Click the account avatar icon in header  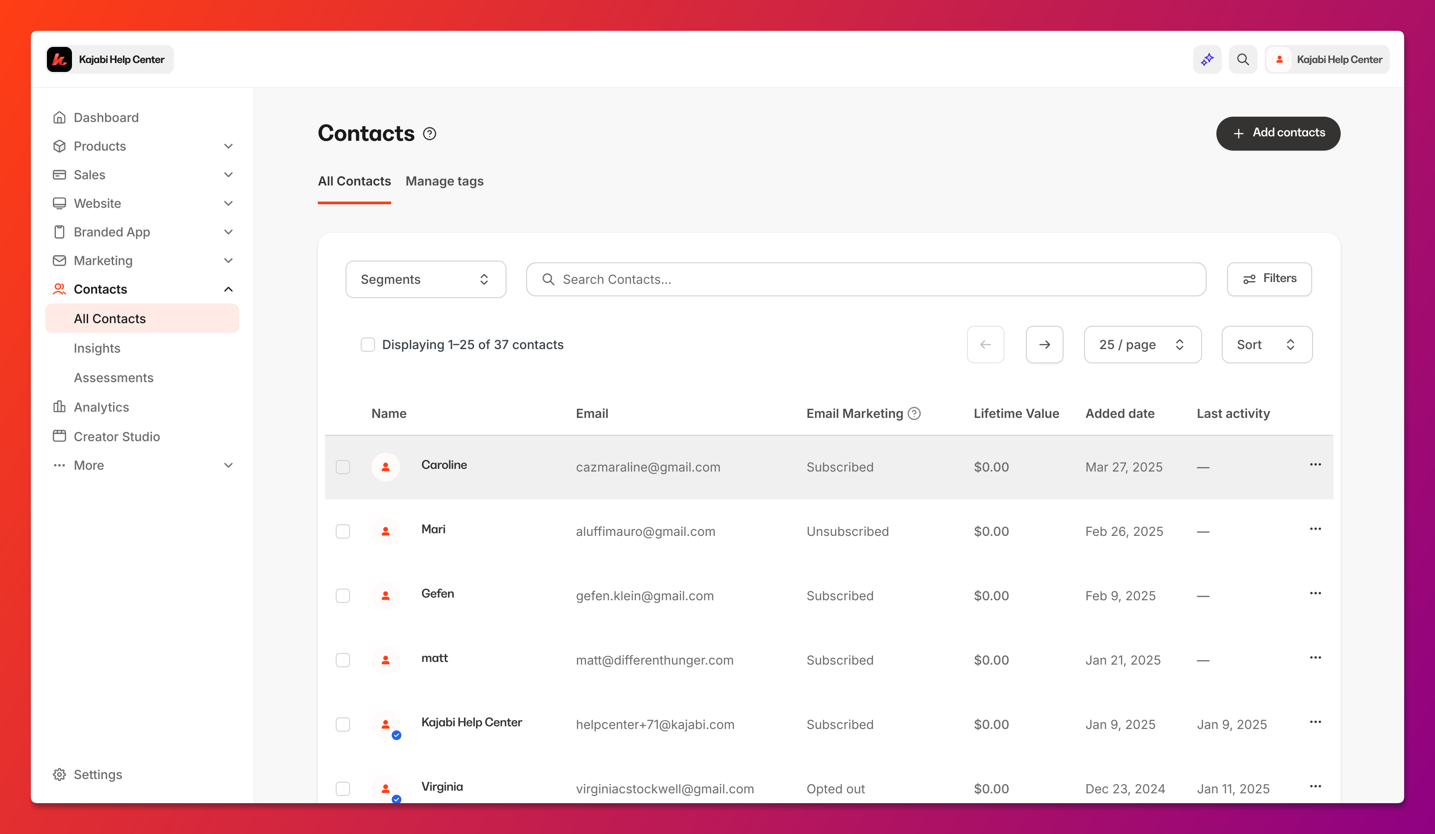coord(1279,59)
